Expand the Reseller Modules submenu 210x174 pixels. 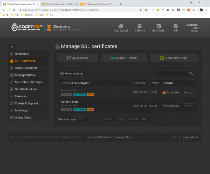point(29,89)
